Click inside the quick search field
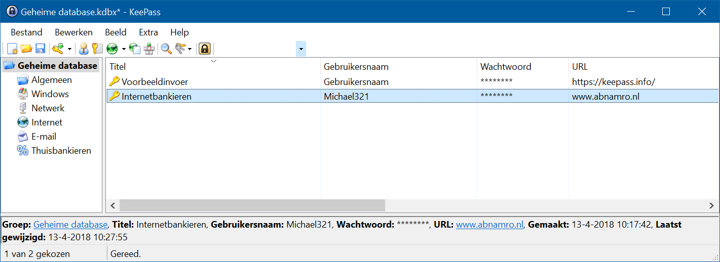Viewport: 720px width, 262px height. tap(256, 49)
